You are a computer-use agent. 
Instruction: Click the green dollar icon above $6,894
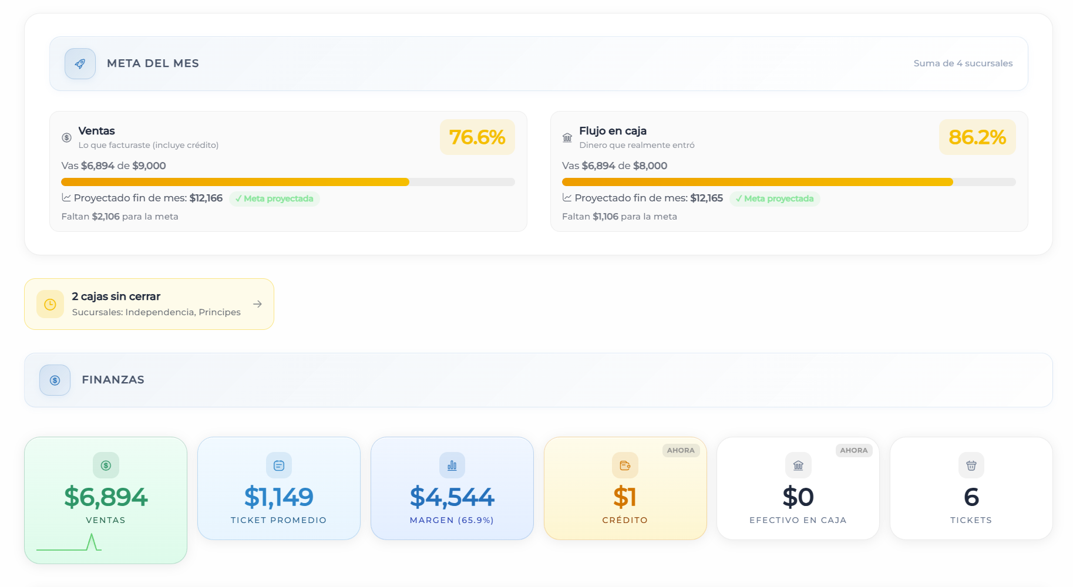coord(106,465)
